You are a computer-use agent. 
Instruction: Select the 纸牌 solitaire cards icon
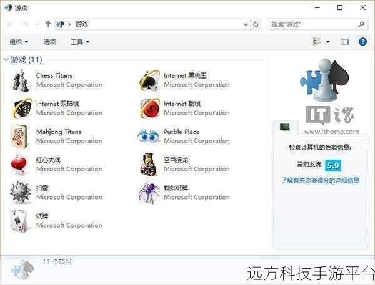(19, 221)
